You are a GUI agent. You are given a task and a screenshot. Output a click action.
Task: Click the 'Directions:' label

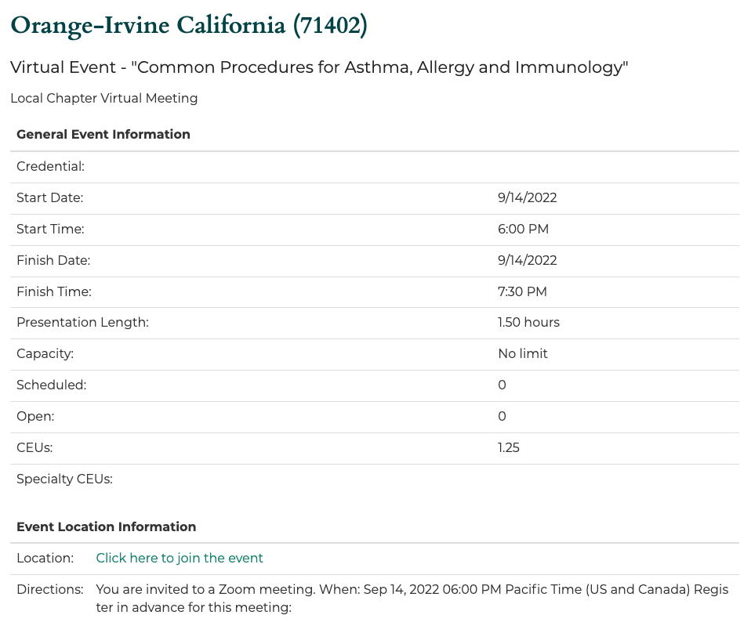(49, 589)
